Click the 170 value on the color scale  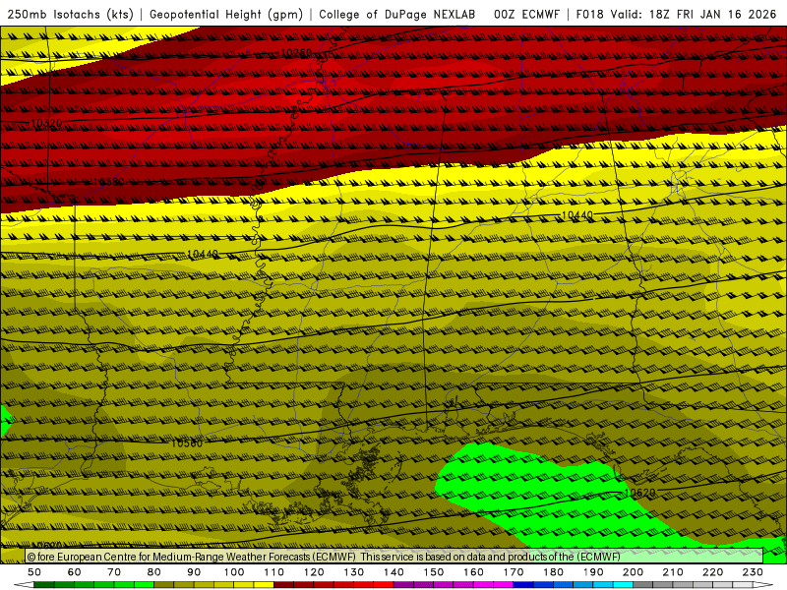point(514,572)
